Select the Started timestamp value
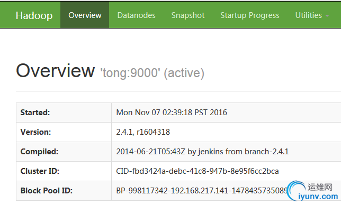The height and width of the screenshot is (205, 341). pyautogui.click(x=172, y=113)
